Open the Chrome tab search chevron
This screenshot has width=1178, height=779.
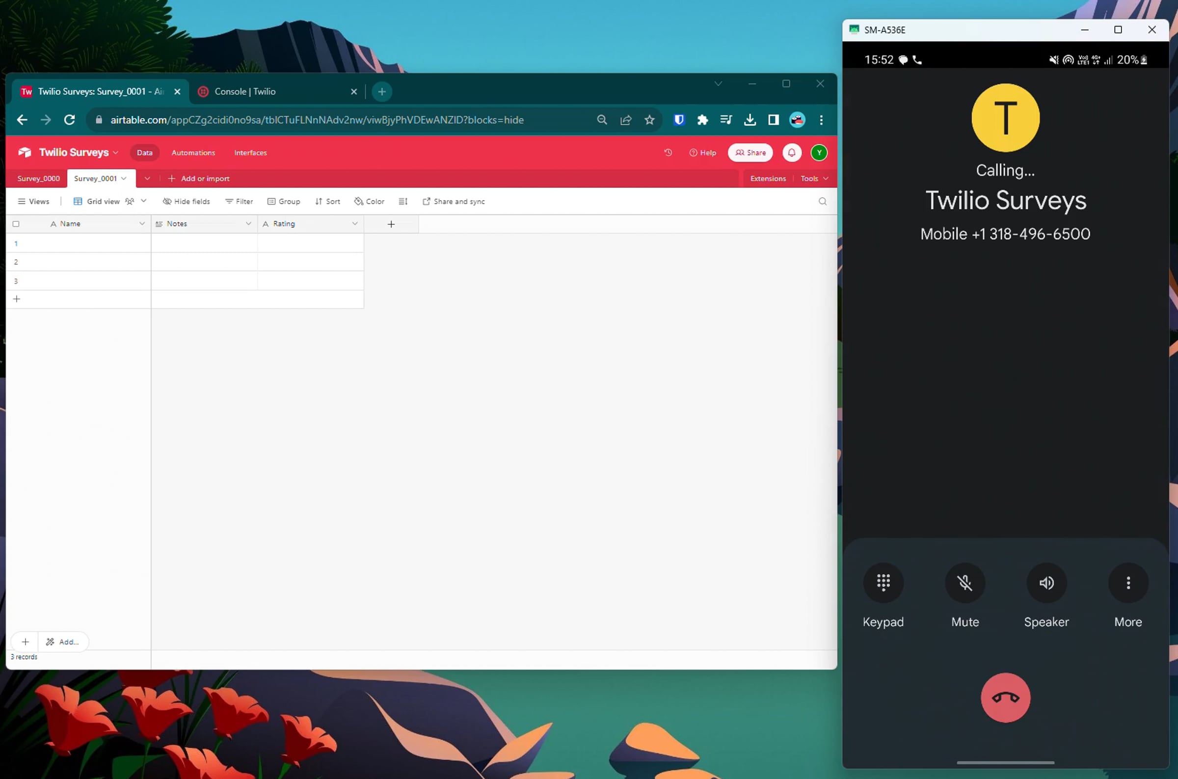[718, 83]
